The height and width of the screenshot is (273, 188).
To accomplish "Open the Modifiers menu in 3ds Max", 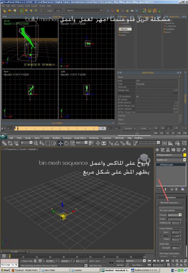I will pos(56,138).
